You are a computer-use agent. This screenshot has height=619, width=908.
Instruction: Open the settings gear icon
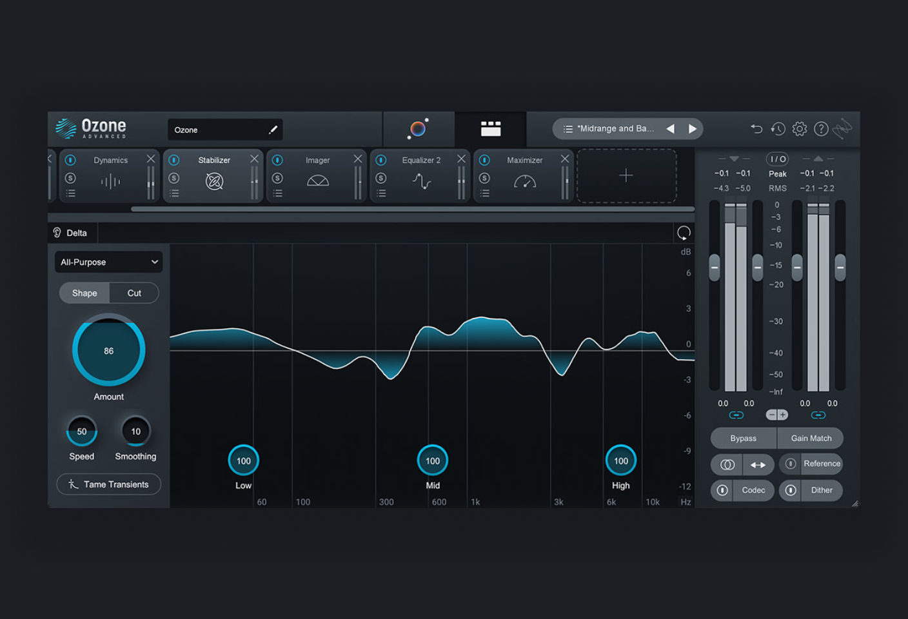coord(800,129)
